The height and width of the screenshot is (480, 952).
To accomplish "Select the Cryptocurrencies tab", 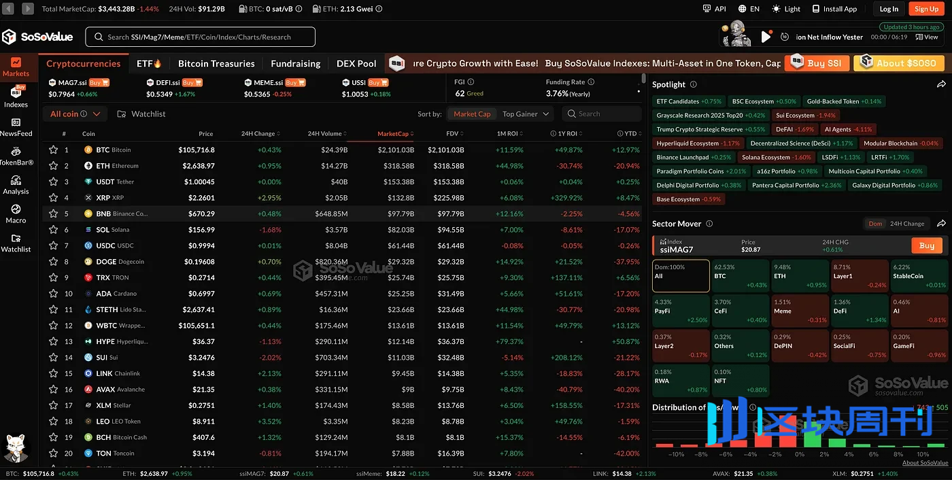I will (x=84, y=63).
